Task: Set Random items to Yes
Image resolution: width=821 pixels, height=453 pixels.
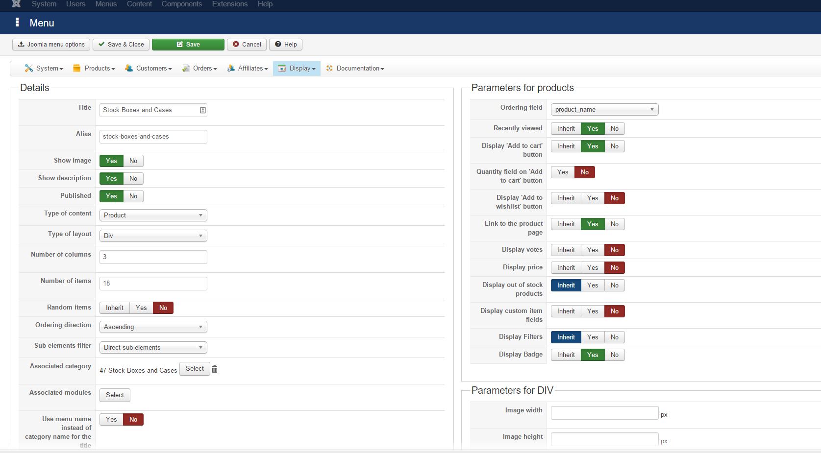Action: 141,308
